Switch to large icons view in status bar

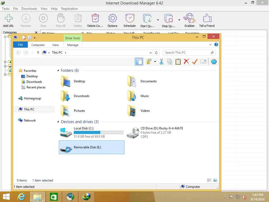(215, 180)
